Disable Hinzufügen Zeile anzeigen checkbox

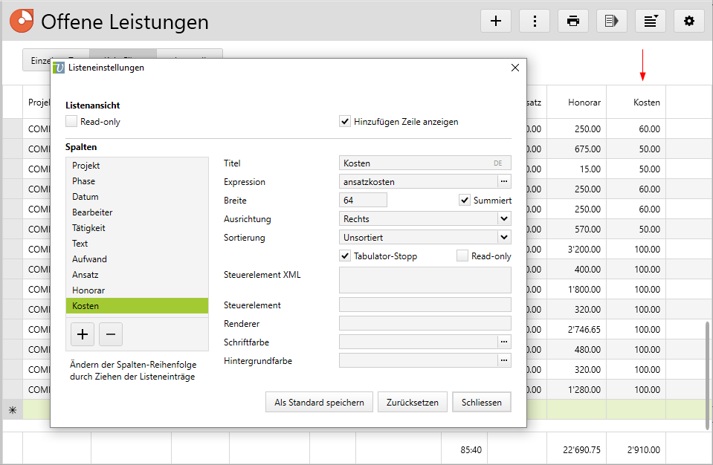click(x=345, y=121)
